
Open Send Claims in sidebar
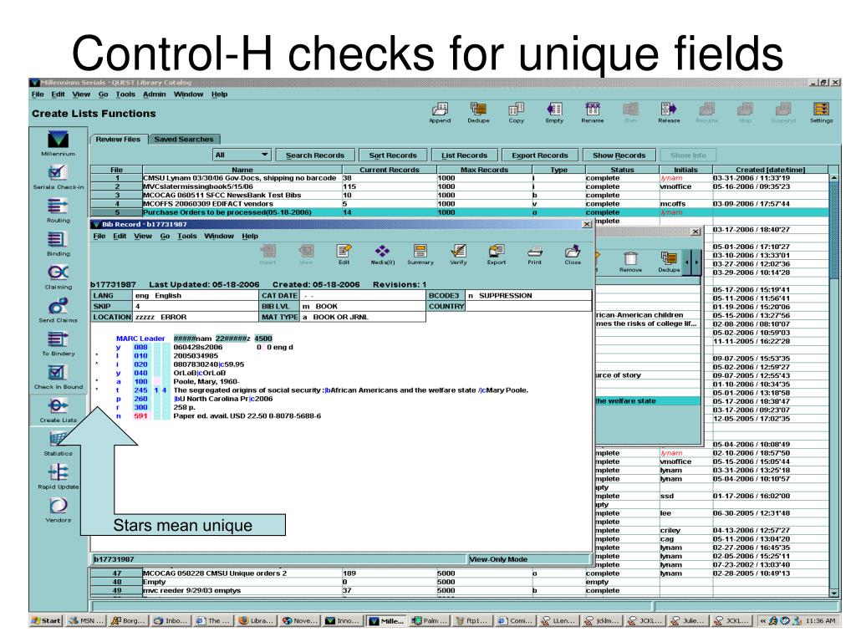click(58, 311)
